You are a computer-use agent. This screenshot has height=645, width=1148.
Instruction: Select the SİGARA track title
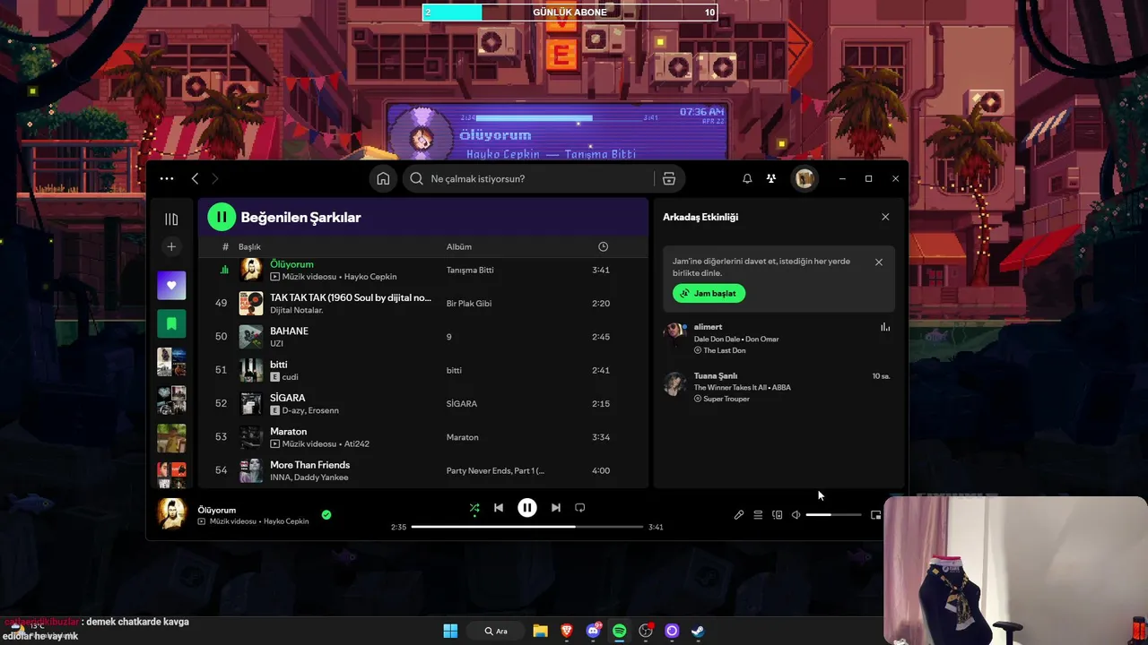tap(288, 398)
